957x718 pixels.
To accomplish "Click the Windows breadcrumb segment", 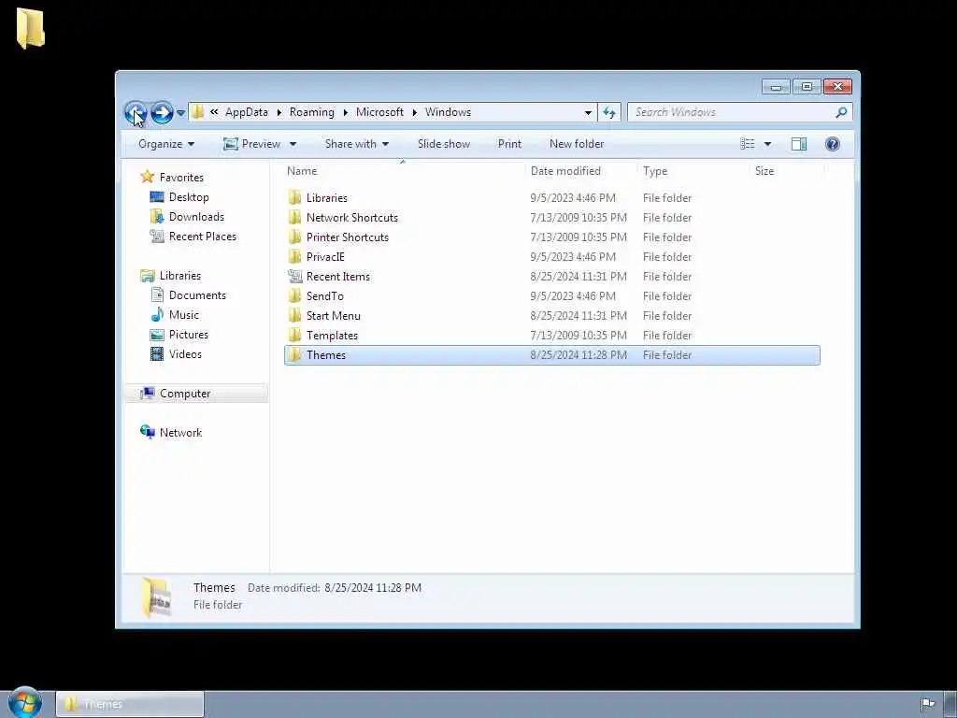I will tap(448, 112).
